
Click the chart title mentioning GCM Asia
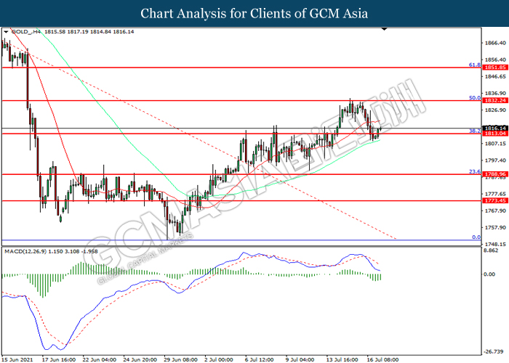(254, 13)
